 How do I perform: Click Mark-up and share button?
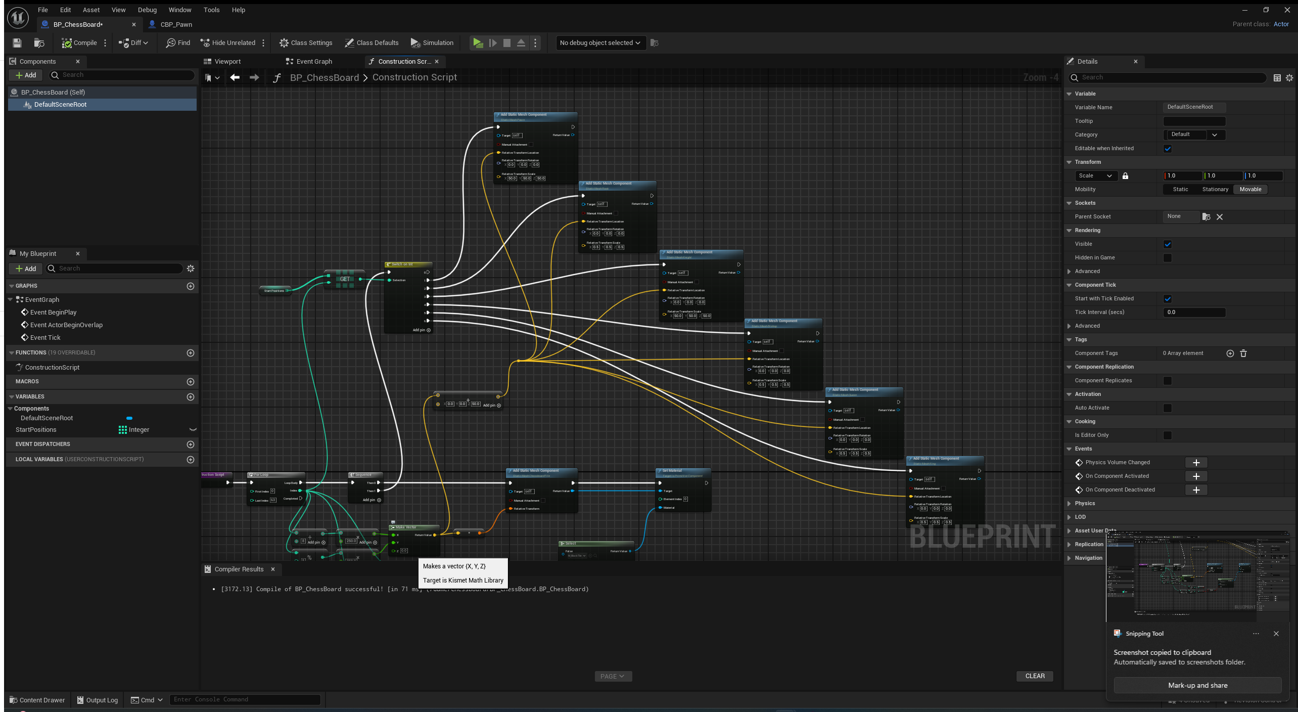[1197, 686]
